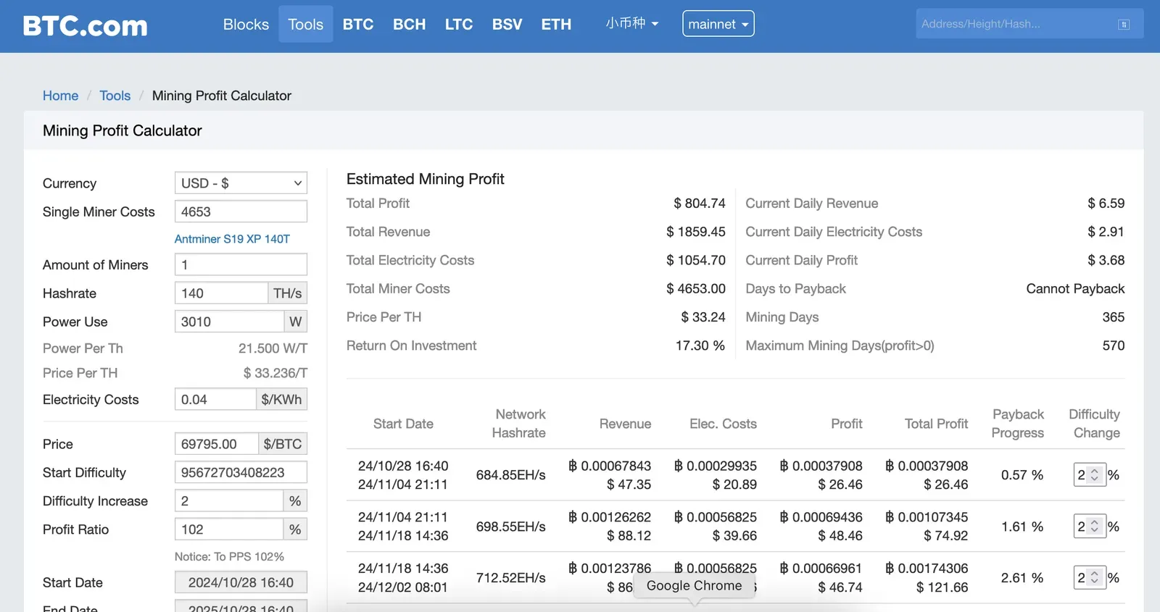Image resolution: width=1160 pixels, height=612 pixels.
Task: Open the Antminer S19 XP 140T link
Action: [x=232, y=239]
